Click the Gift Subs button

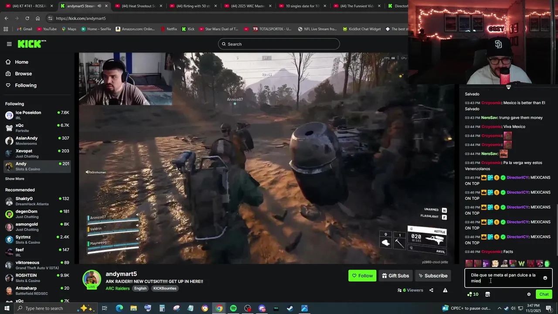tap(395, 276)
